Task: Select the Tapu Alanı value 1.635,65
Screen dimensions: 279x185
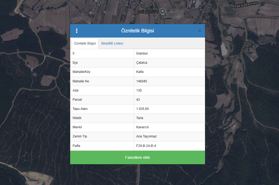Action: (142, 109)
